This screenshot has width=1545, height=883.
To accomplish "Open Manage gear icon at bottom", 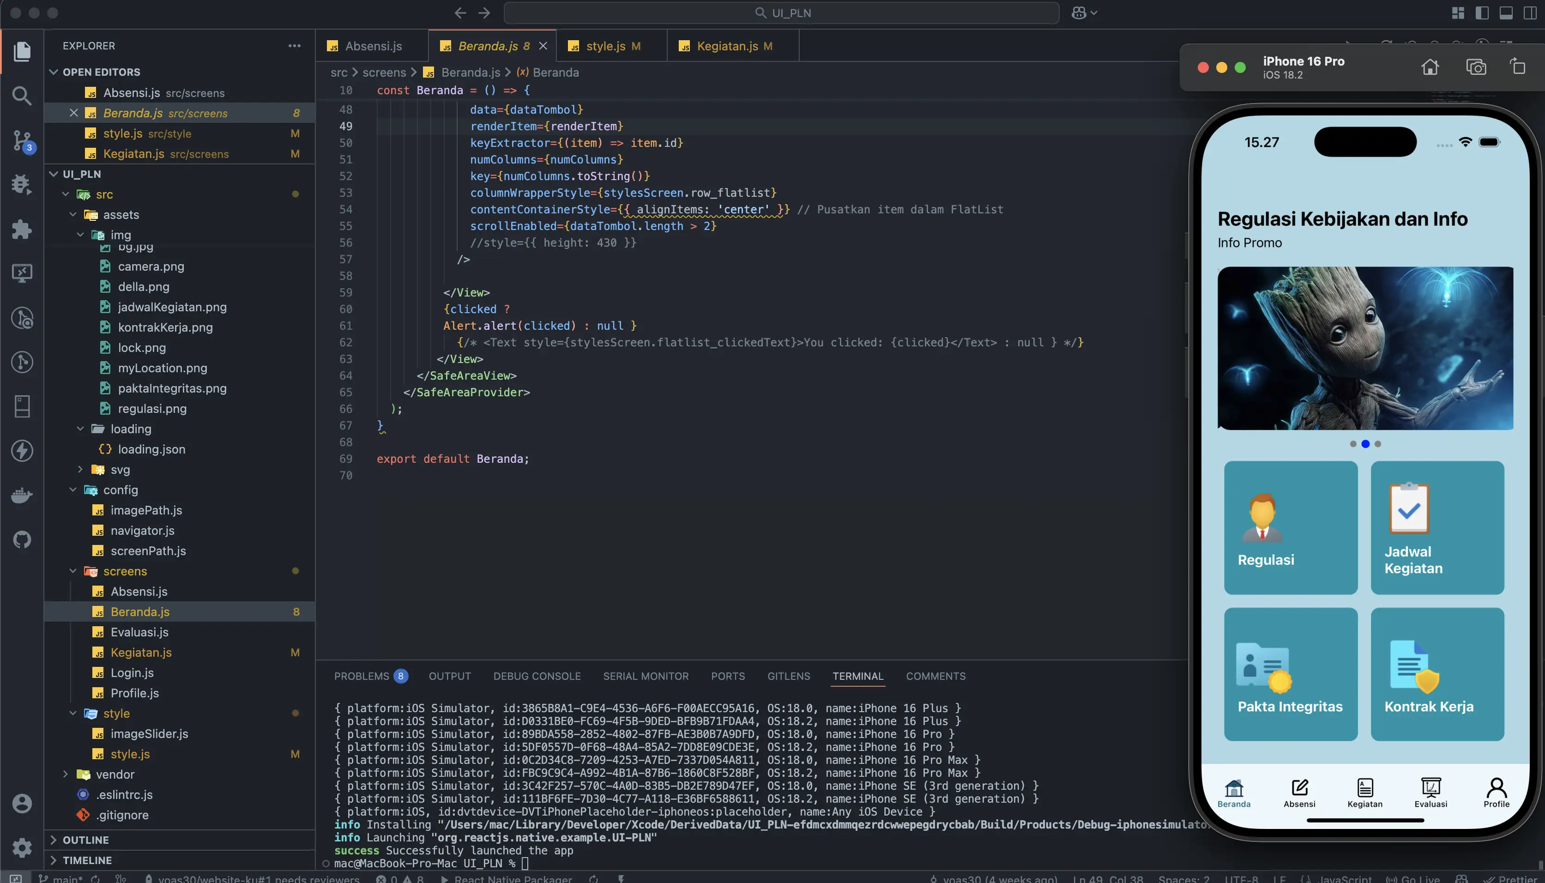I will [22, 847].
